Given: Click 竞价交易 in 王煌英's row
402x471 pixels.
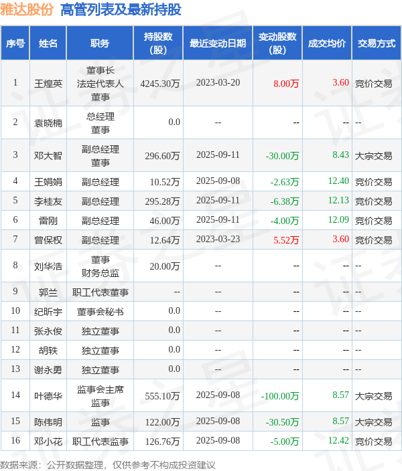Looking at the screenshot, I should [x=373, y=84].
